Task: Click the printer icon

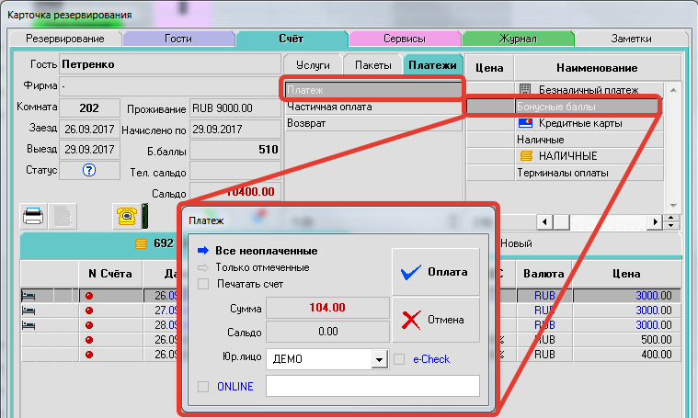Action: click(33, 217)
